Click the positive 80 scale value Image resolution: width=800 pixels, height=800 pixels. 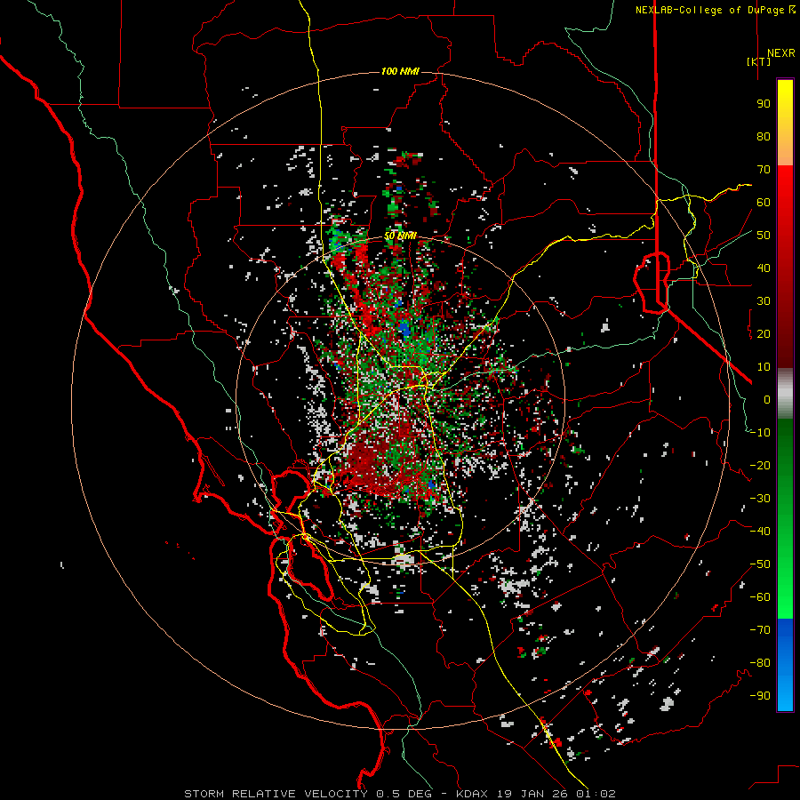764,136
